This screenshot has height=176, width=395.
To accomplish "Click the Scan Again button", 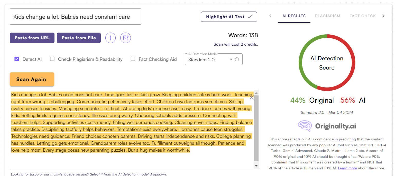I will click(x=32, y=79).
